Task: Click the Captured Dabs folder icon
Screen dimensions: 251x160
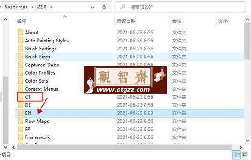Action: click(20, 65)
